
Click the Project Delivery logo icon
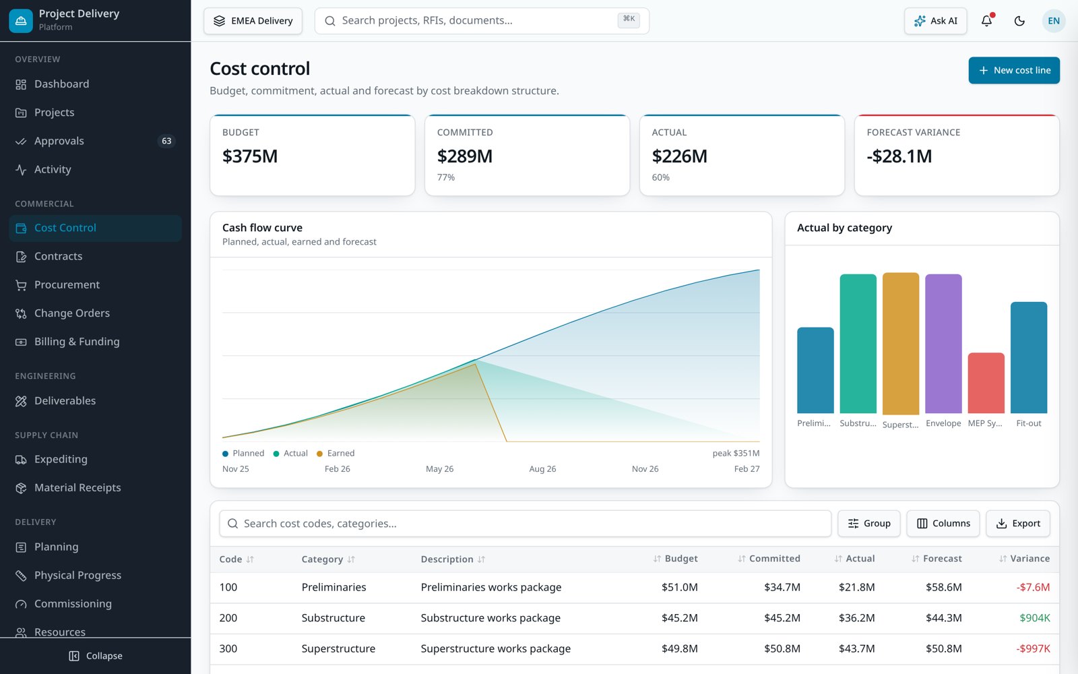[x=21, y=21]
